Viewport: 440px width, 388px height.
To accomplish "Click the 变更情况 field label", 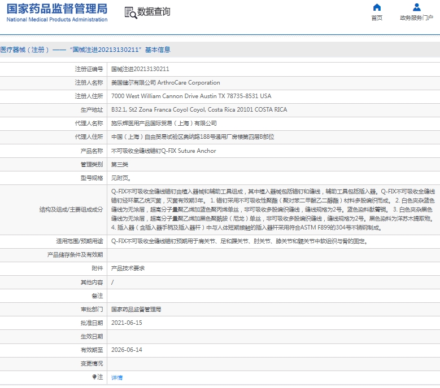I will coord(92,364).
